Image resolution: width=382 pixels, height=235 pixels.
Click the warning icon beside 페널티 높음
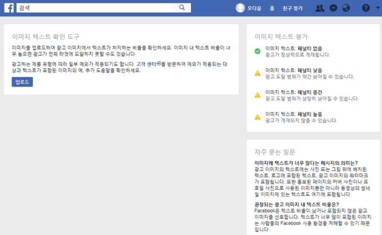point(257,117)
